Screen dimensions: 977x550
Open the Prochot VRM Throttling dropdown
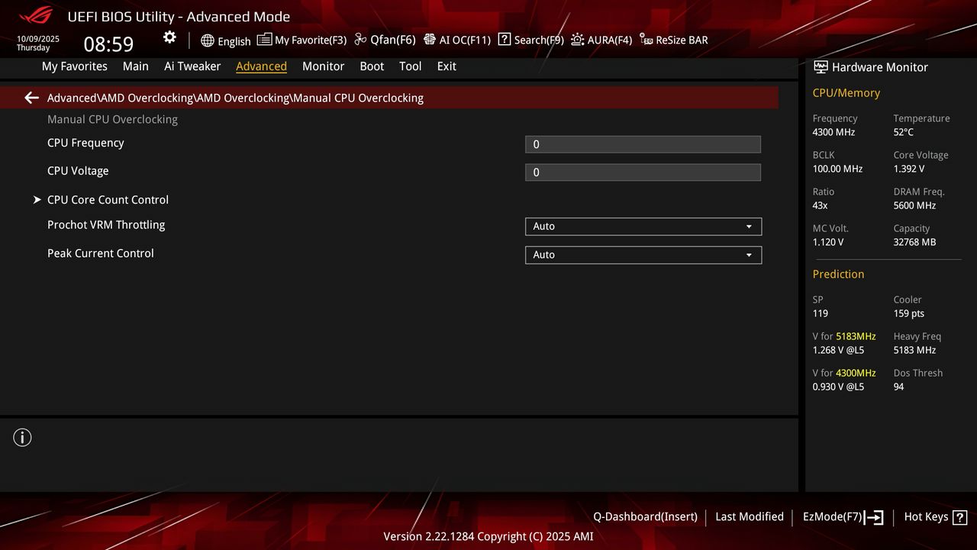coord(643,226)
